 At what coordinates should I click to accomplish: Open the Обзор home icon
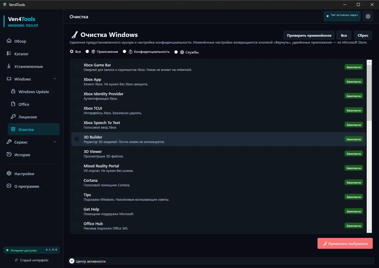pos(9,41)
